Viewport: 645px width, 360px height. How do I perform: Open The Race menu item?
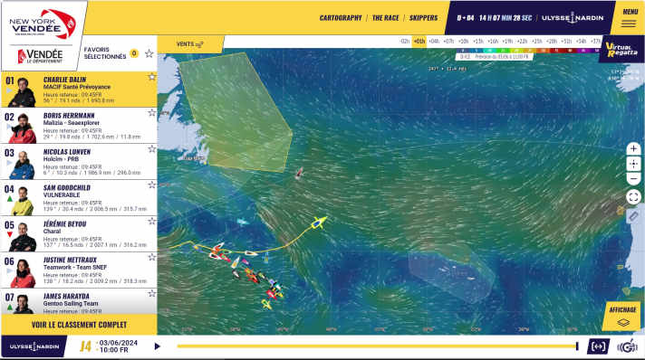pyautogui.click(x=385, y=18)
